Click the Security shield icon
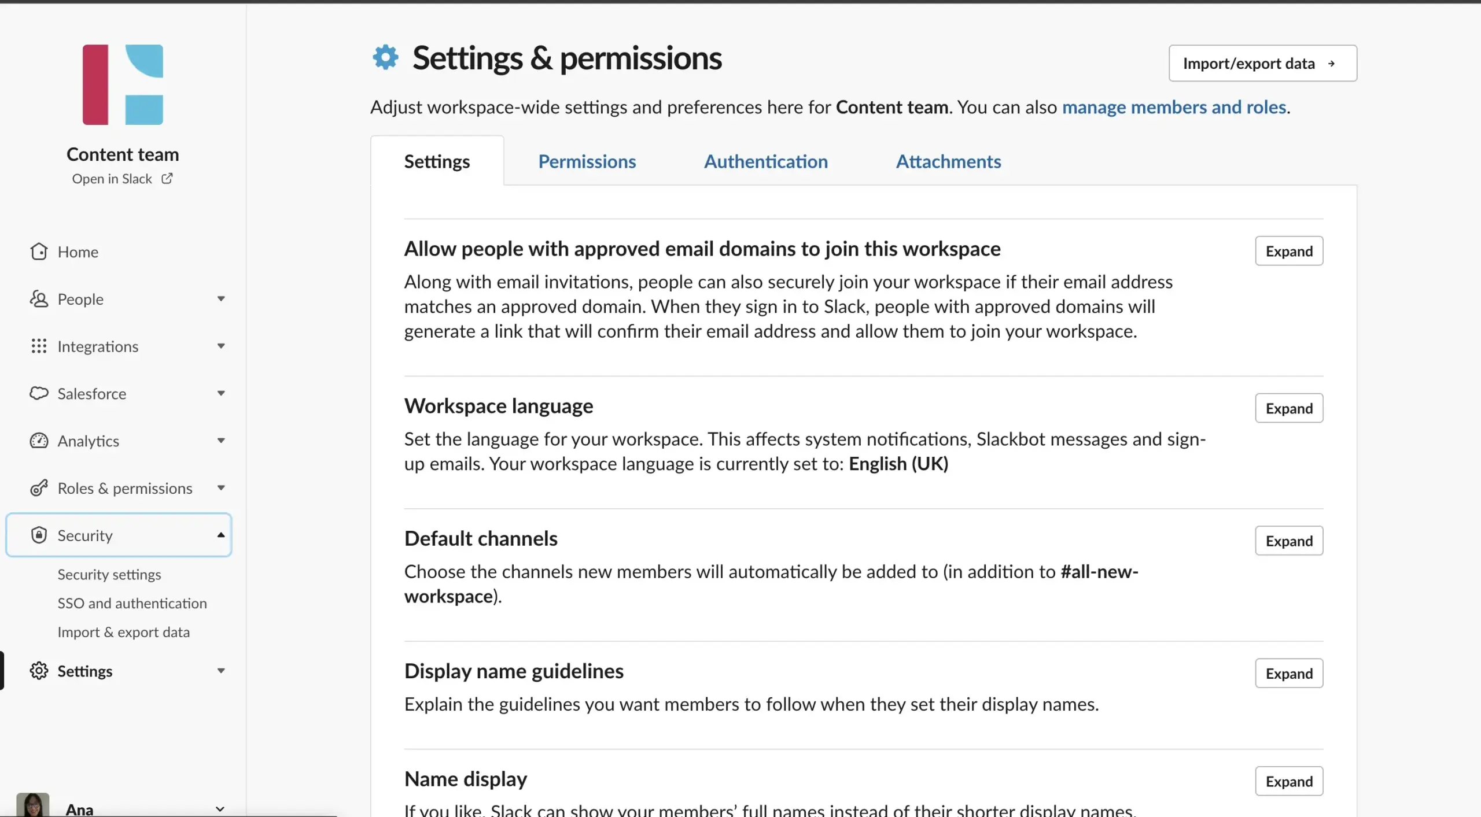This screenshot has width=1481, height=817. coord(39,535)
